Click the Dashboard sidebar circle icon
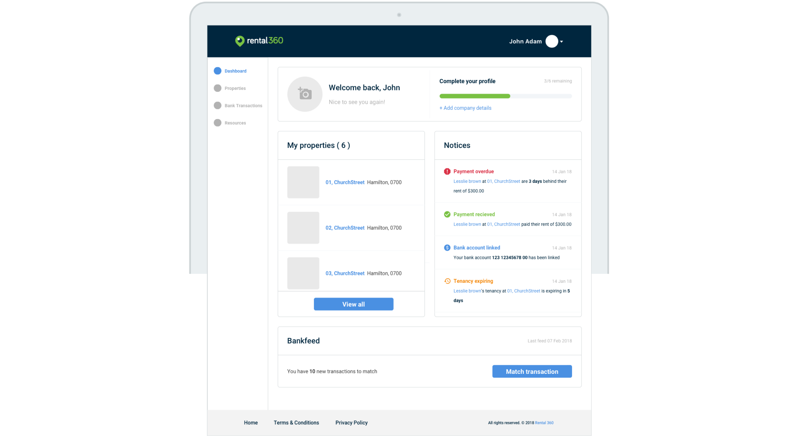Screen dimensions: 798x436 [x=217, y=71]
